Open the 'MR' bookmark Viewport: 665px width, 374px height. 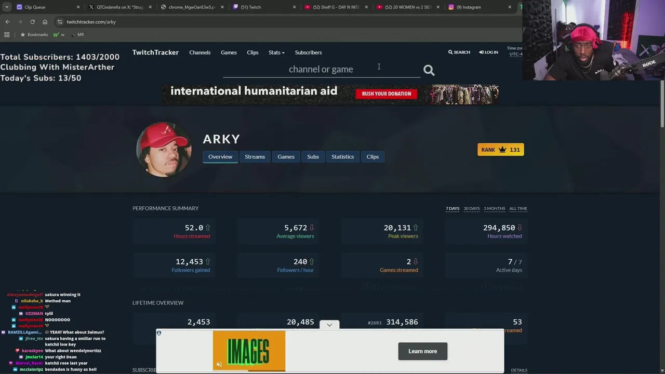[x=77, y=34]
